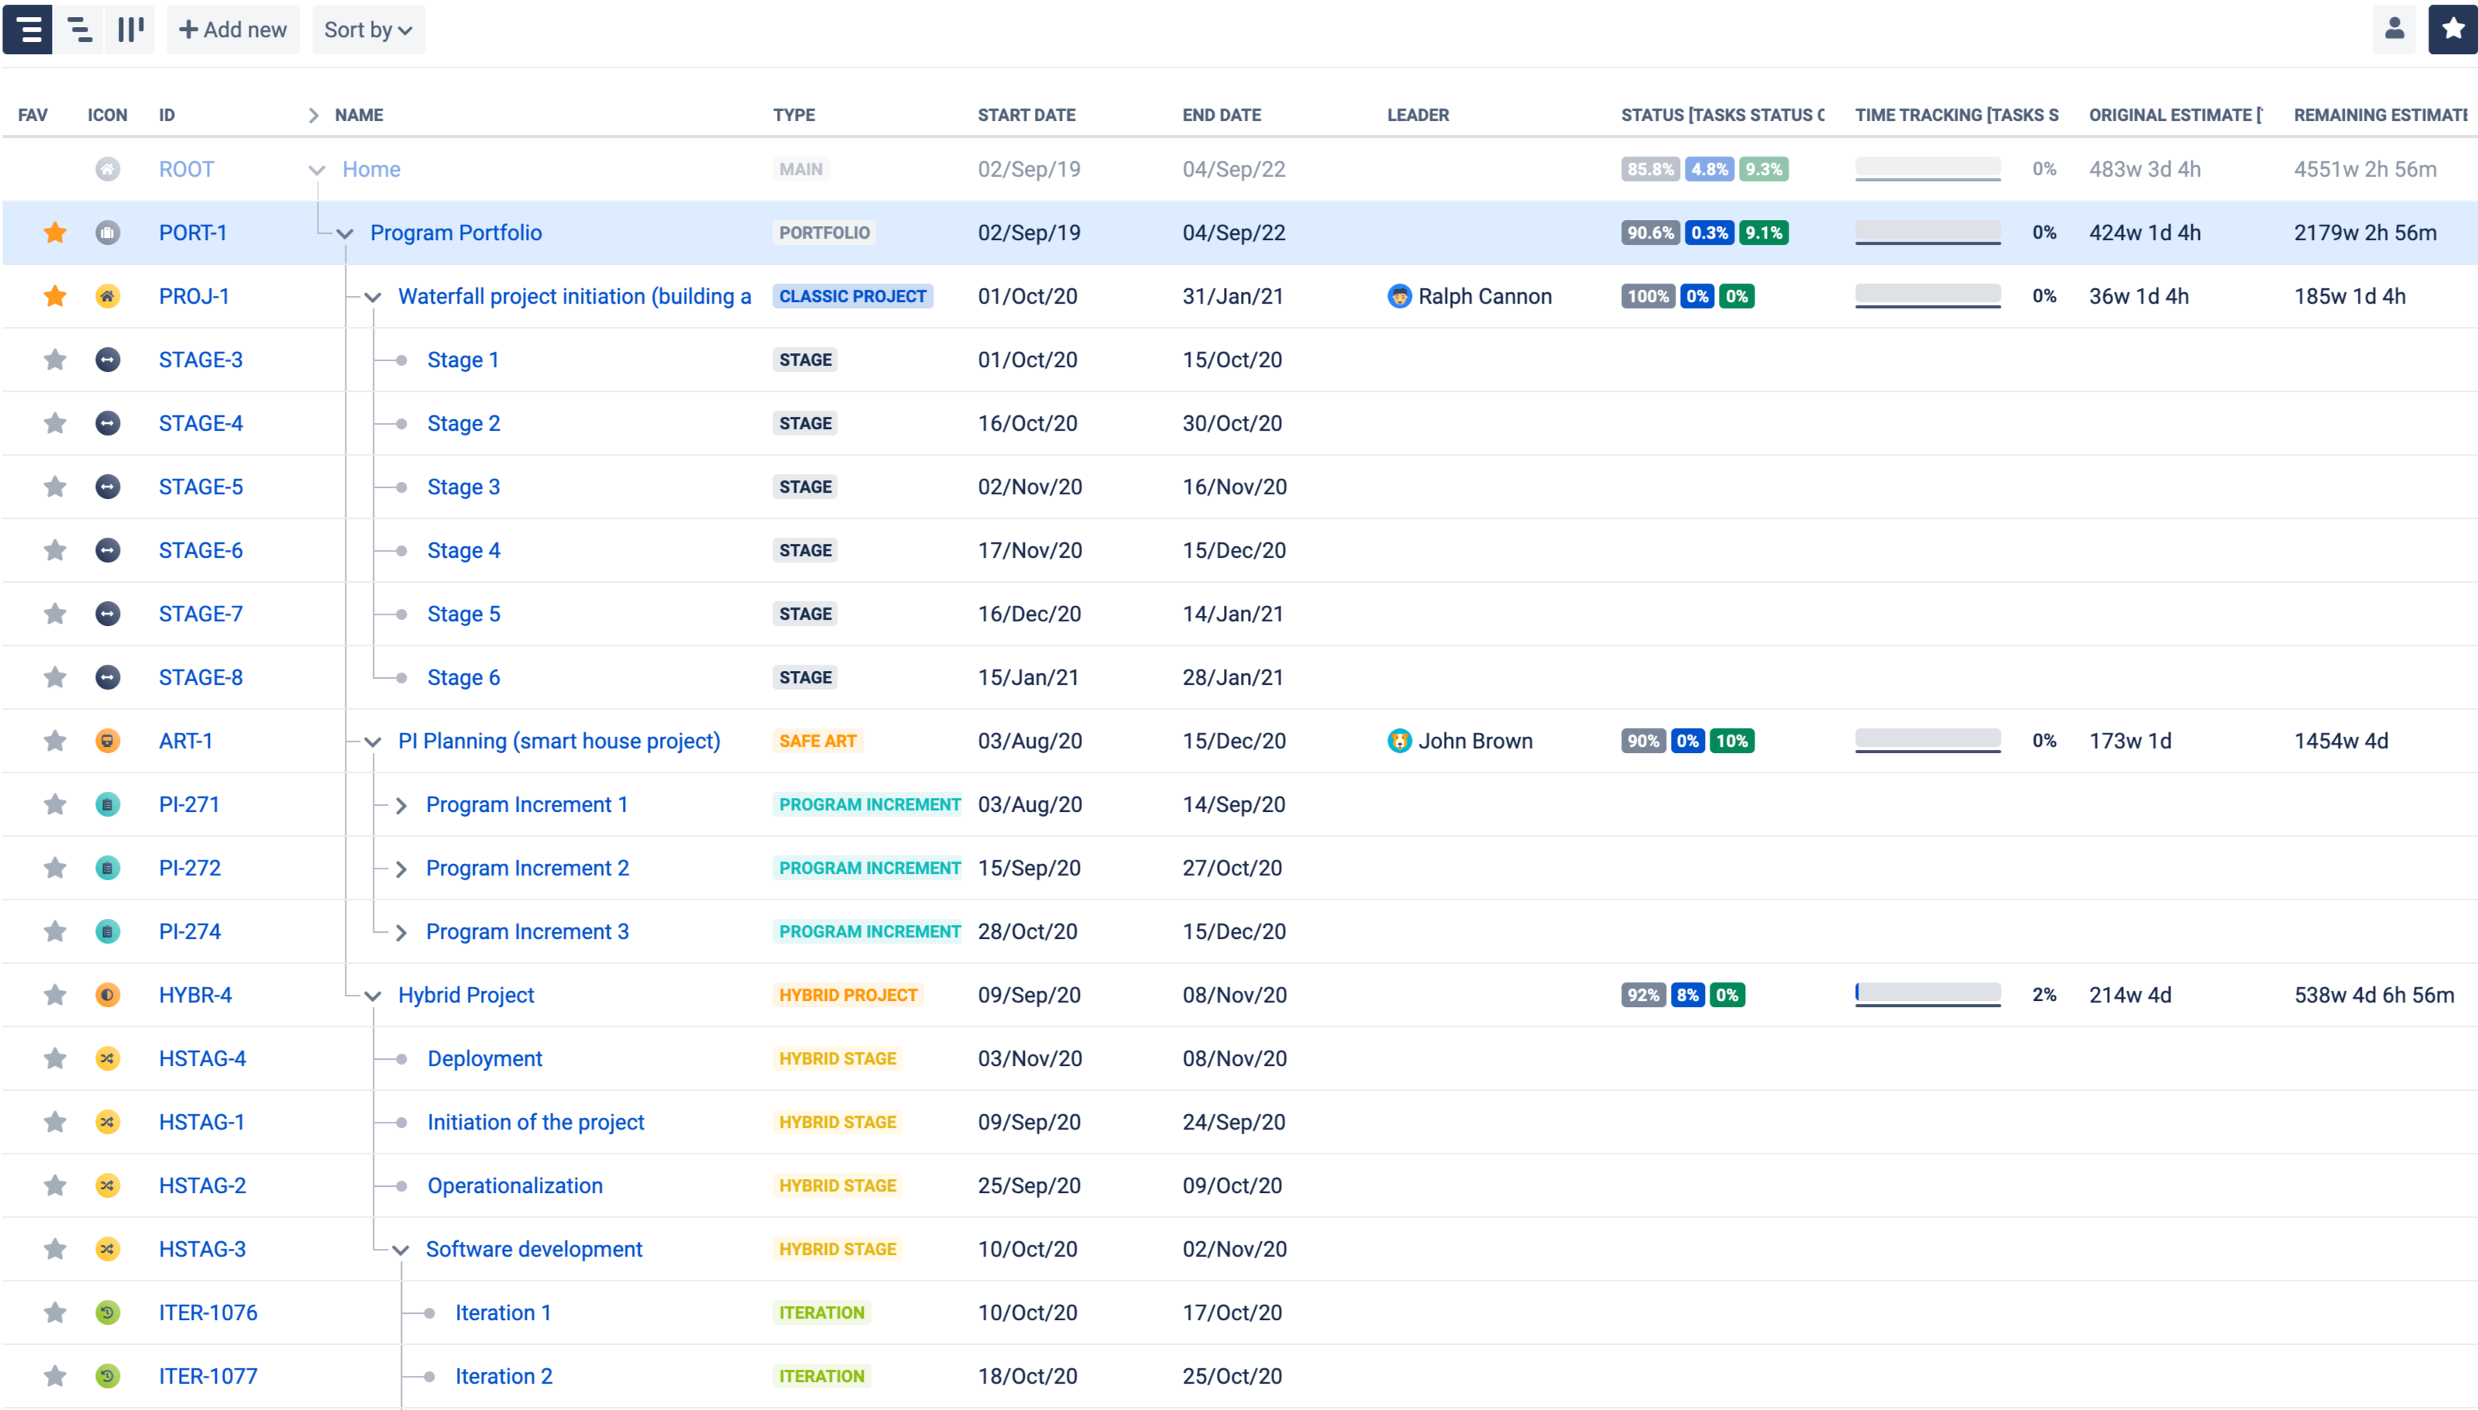Click Hybrid Project time tracking progress bar
Viewport: 2478px width, 1410px height.
click(x=1927, y=995)
